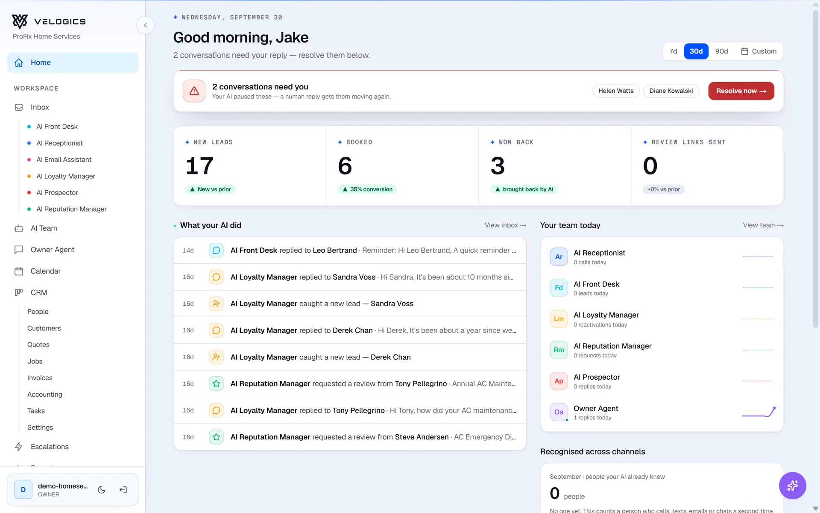Click the D account avatar

[23, 490]
